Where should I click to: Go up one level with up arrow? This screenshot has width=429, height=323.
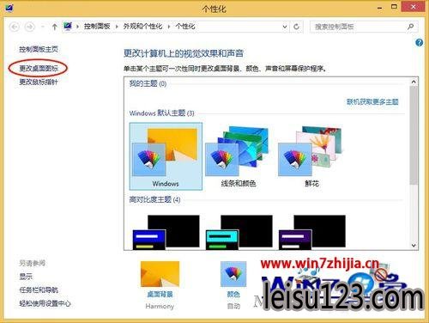coord(55,27)
